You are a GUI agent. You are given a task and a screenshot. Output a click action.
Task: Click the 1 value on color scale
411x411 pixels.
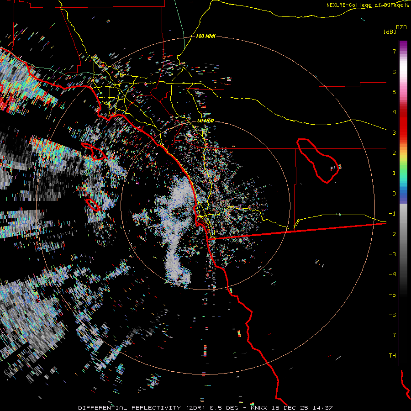[394, 173]
